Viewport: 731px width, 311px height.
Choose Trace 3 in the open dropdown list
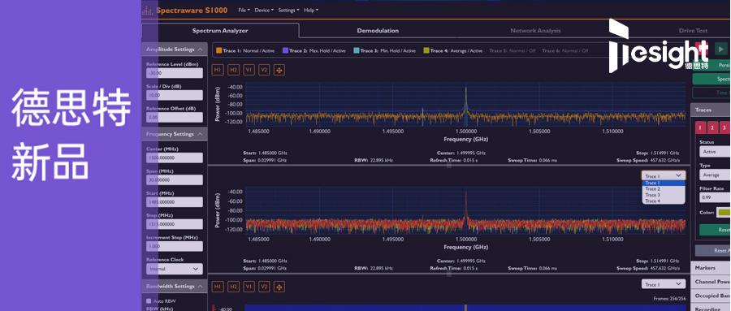[653, 195]
